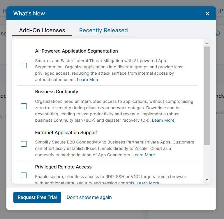The height and width of the screenshot is (219, 224).
Task: Tick the Extranet Application Support checkbox
Action: point(24,144)
